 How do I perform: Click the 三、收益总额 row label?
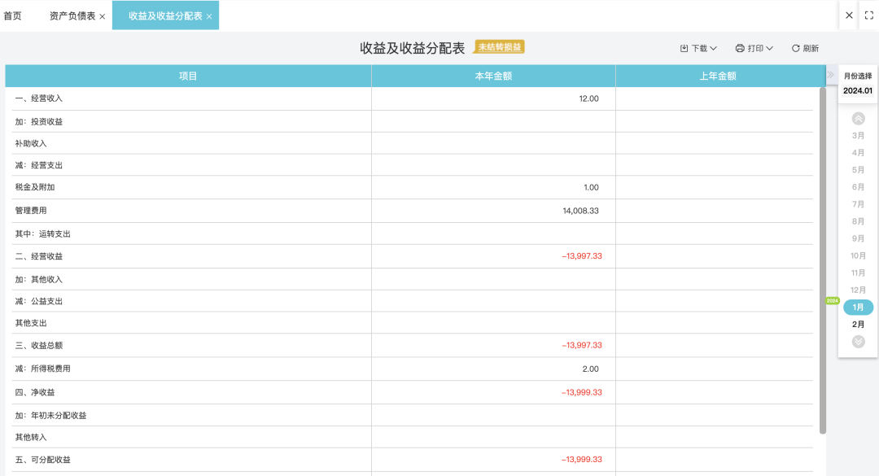[39, 345]
